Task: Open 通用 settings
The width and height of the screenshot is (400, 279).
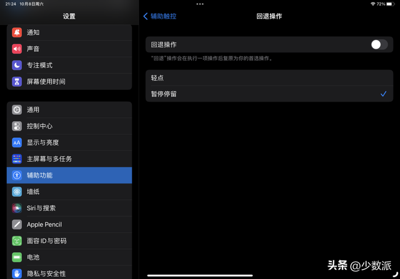Action: point(69,110)
